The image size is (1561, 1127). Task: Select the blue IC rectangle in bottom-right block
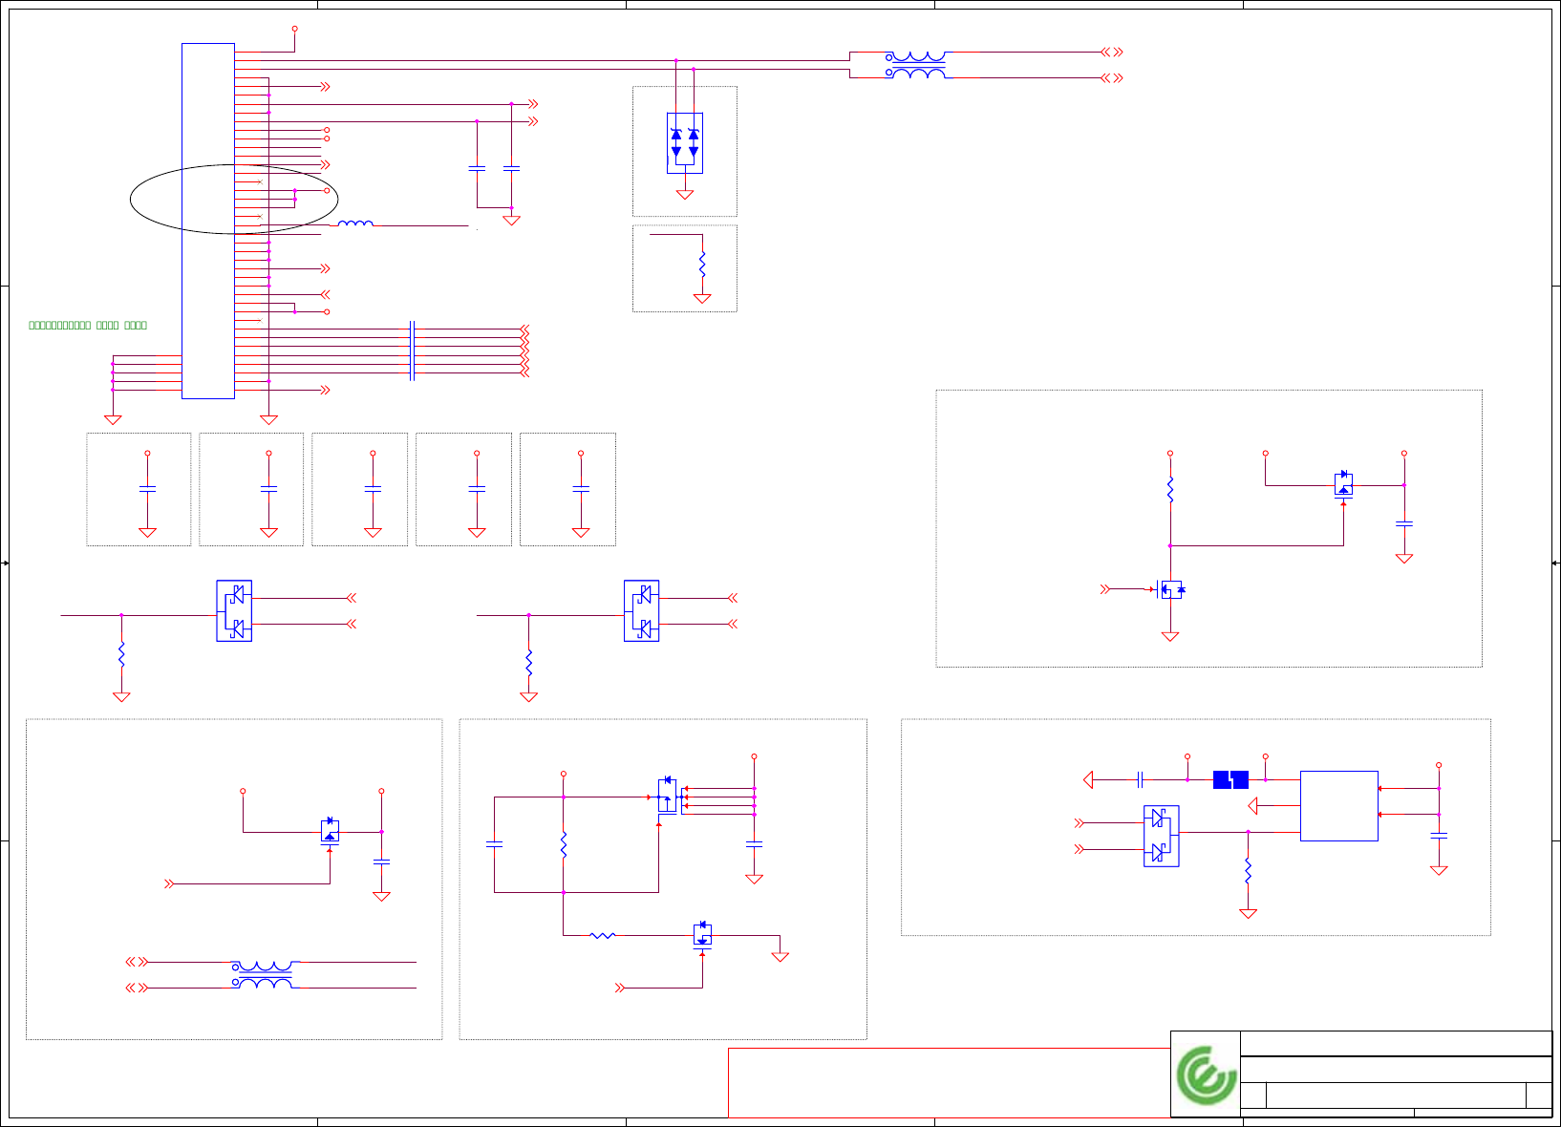click(1339, 806)
